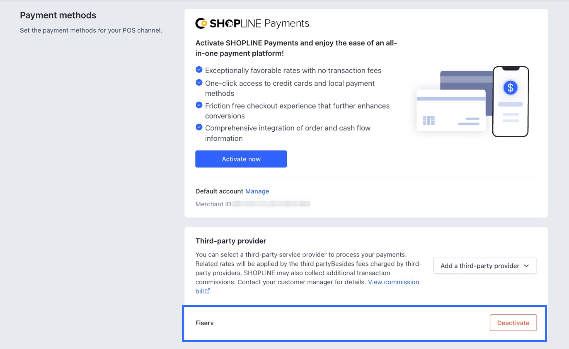Open the Manage default account link
Image resolution: width=569 pixels, height=349 pixels.
(257, 191)
